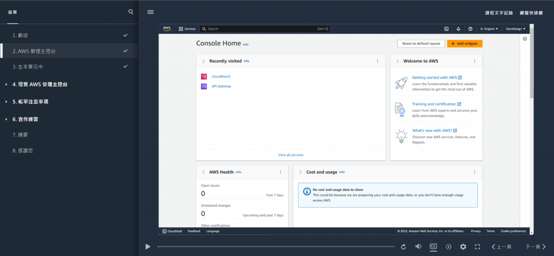The width and height of the screenshot is (554, 256).
Task: Click the AWS logo
Action: tap(167, 29)
